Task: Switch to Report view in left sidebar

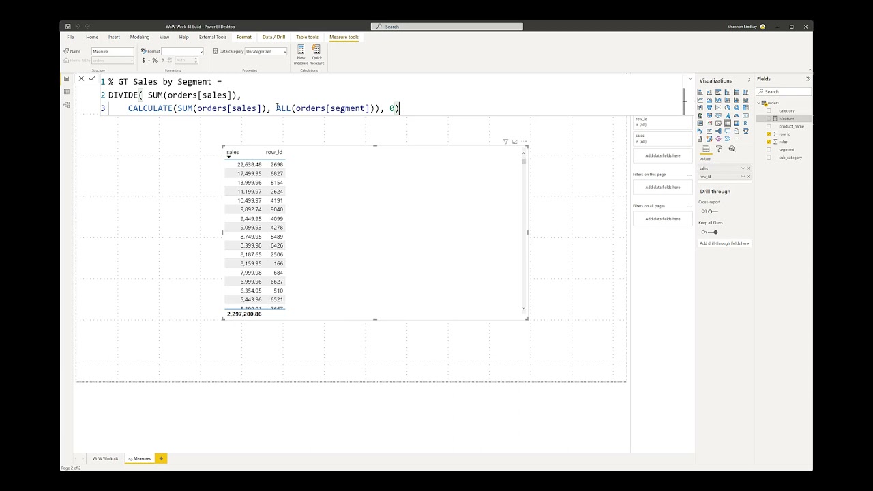Action: [67, 79]
